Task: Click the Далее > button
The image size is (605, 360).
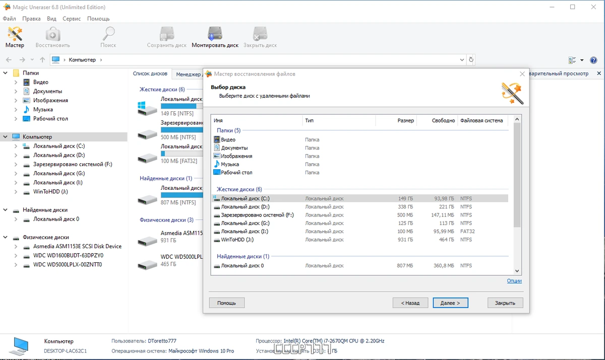Action: pos(450,303)
